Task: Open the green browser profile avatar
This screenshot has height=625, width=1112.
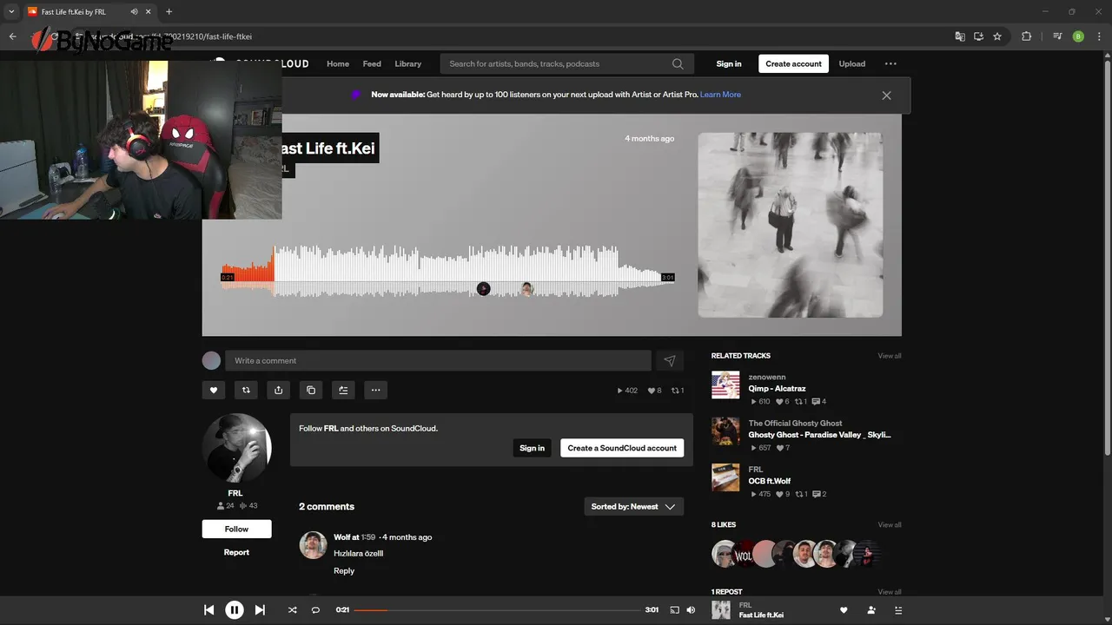Action: (x=1078, y=36)
